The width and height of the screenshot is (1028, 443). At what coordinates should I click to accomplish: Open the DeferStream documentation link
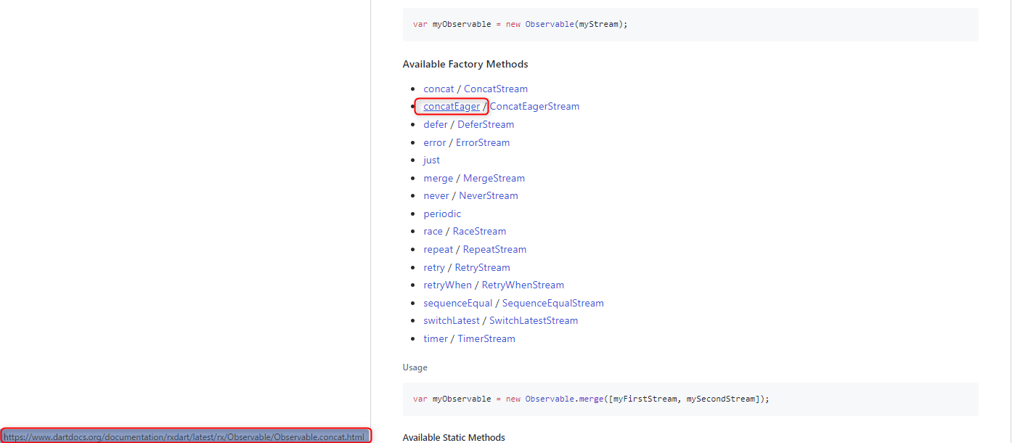486,124
